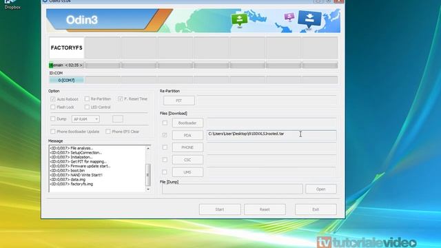This screenshot has height=248, width=441.
Task: Click the Exit button
Action: (x=316, y=209)
